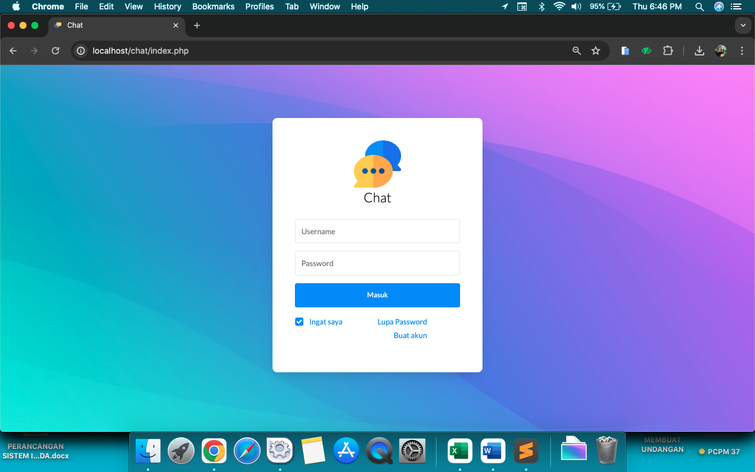Image resolution: width=755 pixels, height=472 pixels.
Task: Open Safari from the dock
Action: click(x=247, y=451)
